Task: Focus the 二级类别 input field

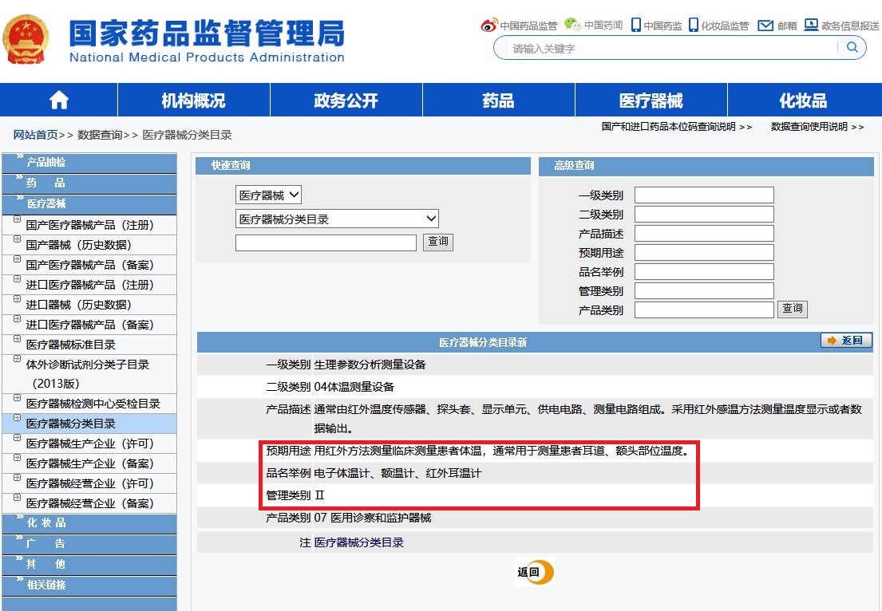Action: (704, 214)
